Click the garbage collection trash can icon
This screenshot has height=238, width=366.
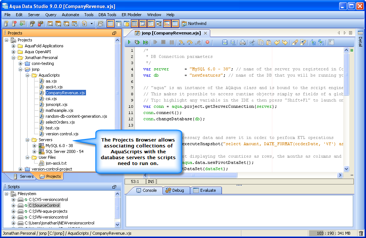[x=360, y=233]
